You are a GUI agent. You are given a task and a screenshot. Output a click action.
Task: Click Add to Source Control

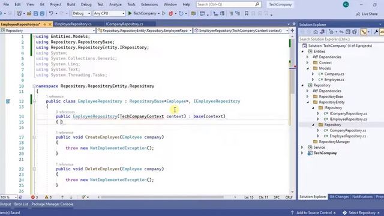click(x=313, y=213)
